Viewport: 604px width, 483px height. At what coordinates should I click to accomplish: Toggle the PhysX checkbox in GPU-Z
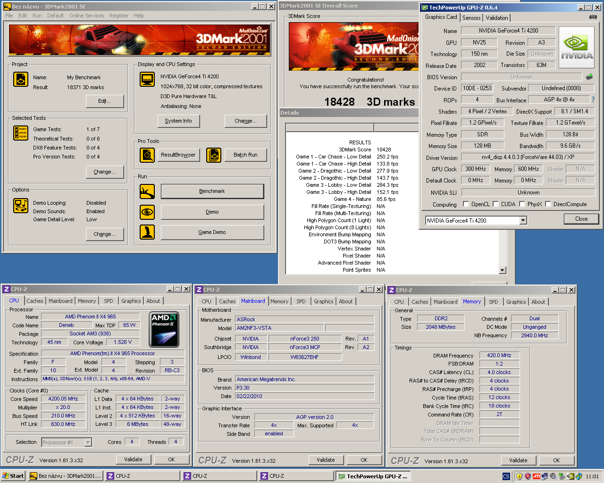(x=522, y=204)
